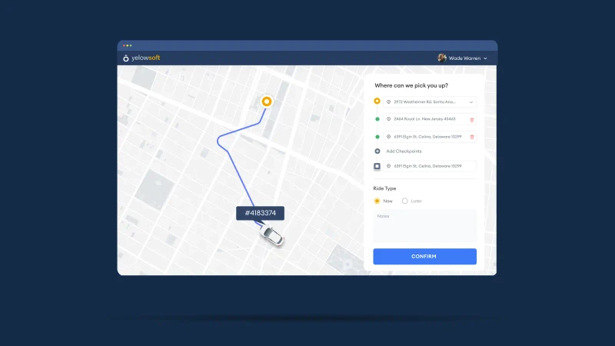Expand the Westheimer Rd pickup address dropdown

tap(470, 101)
